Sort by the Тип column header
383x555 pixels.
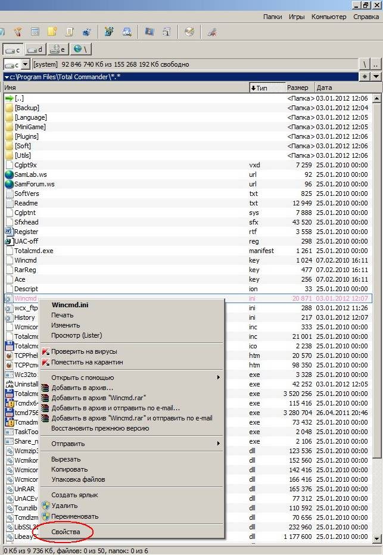[267, 88]
